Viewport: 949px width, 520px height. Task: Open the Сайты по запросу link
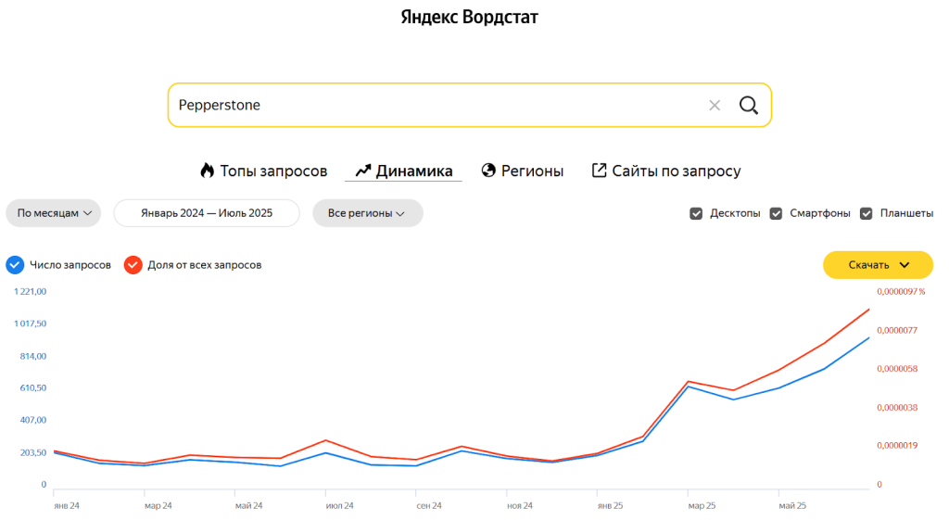(676, 171)
